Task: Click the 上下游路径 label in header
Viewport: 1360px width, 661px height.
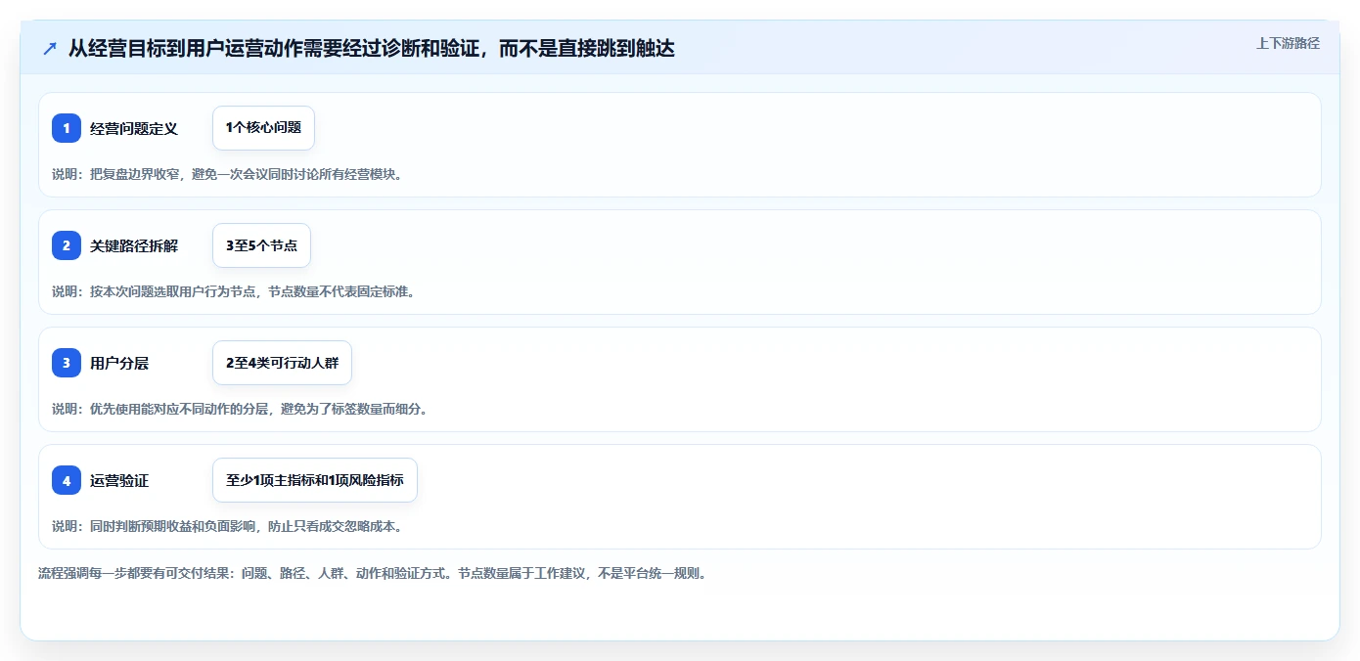Action: tap(1288, 43)
